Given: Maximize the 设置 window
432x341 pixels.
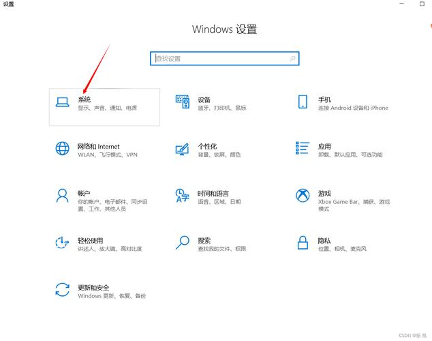Looking at the screenshot, I should pyautogui.click(x=422, y=3).
